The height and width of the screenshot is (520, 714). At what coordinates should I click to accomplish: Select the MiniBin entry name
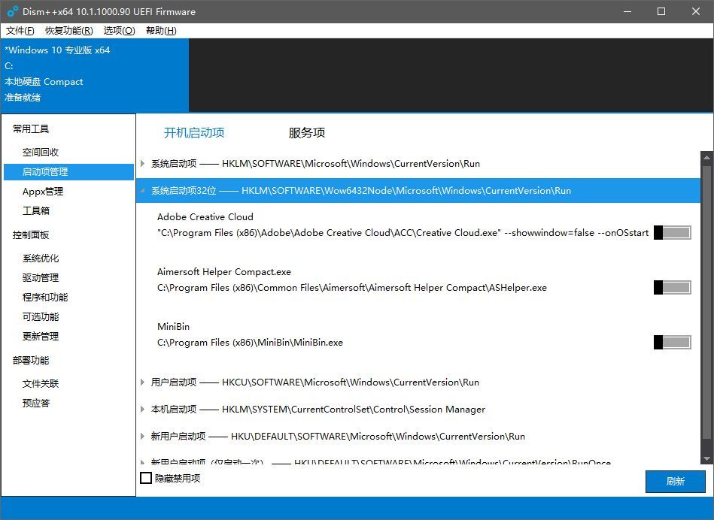173,327
